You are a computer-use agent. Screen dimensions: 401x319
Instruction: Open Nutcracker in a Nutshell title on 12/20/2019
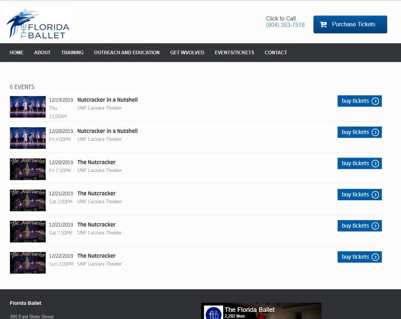point(107,131)
